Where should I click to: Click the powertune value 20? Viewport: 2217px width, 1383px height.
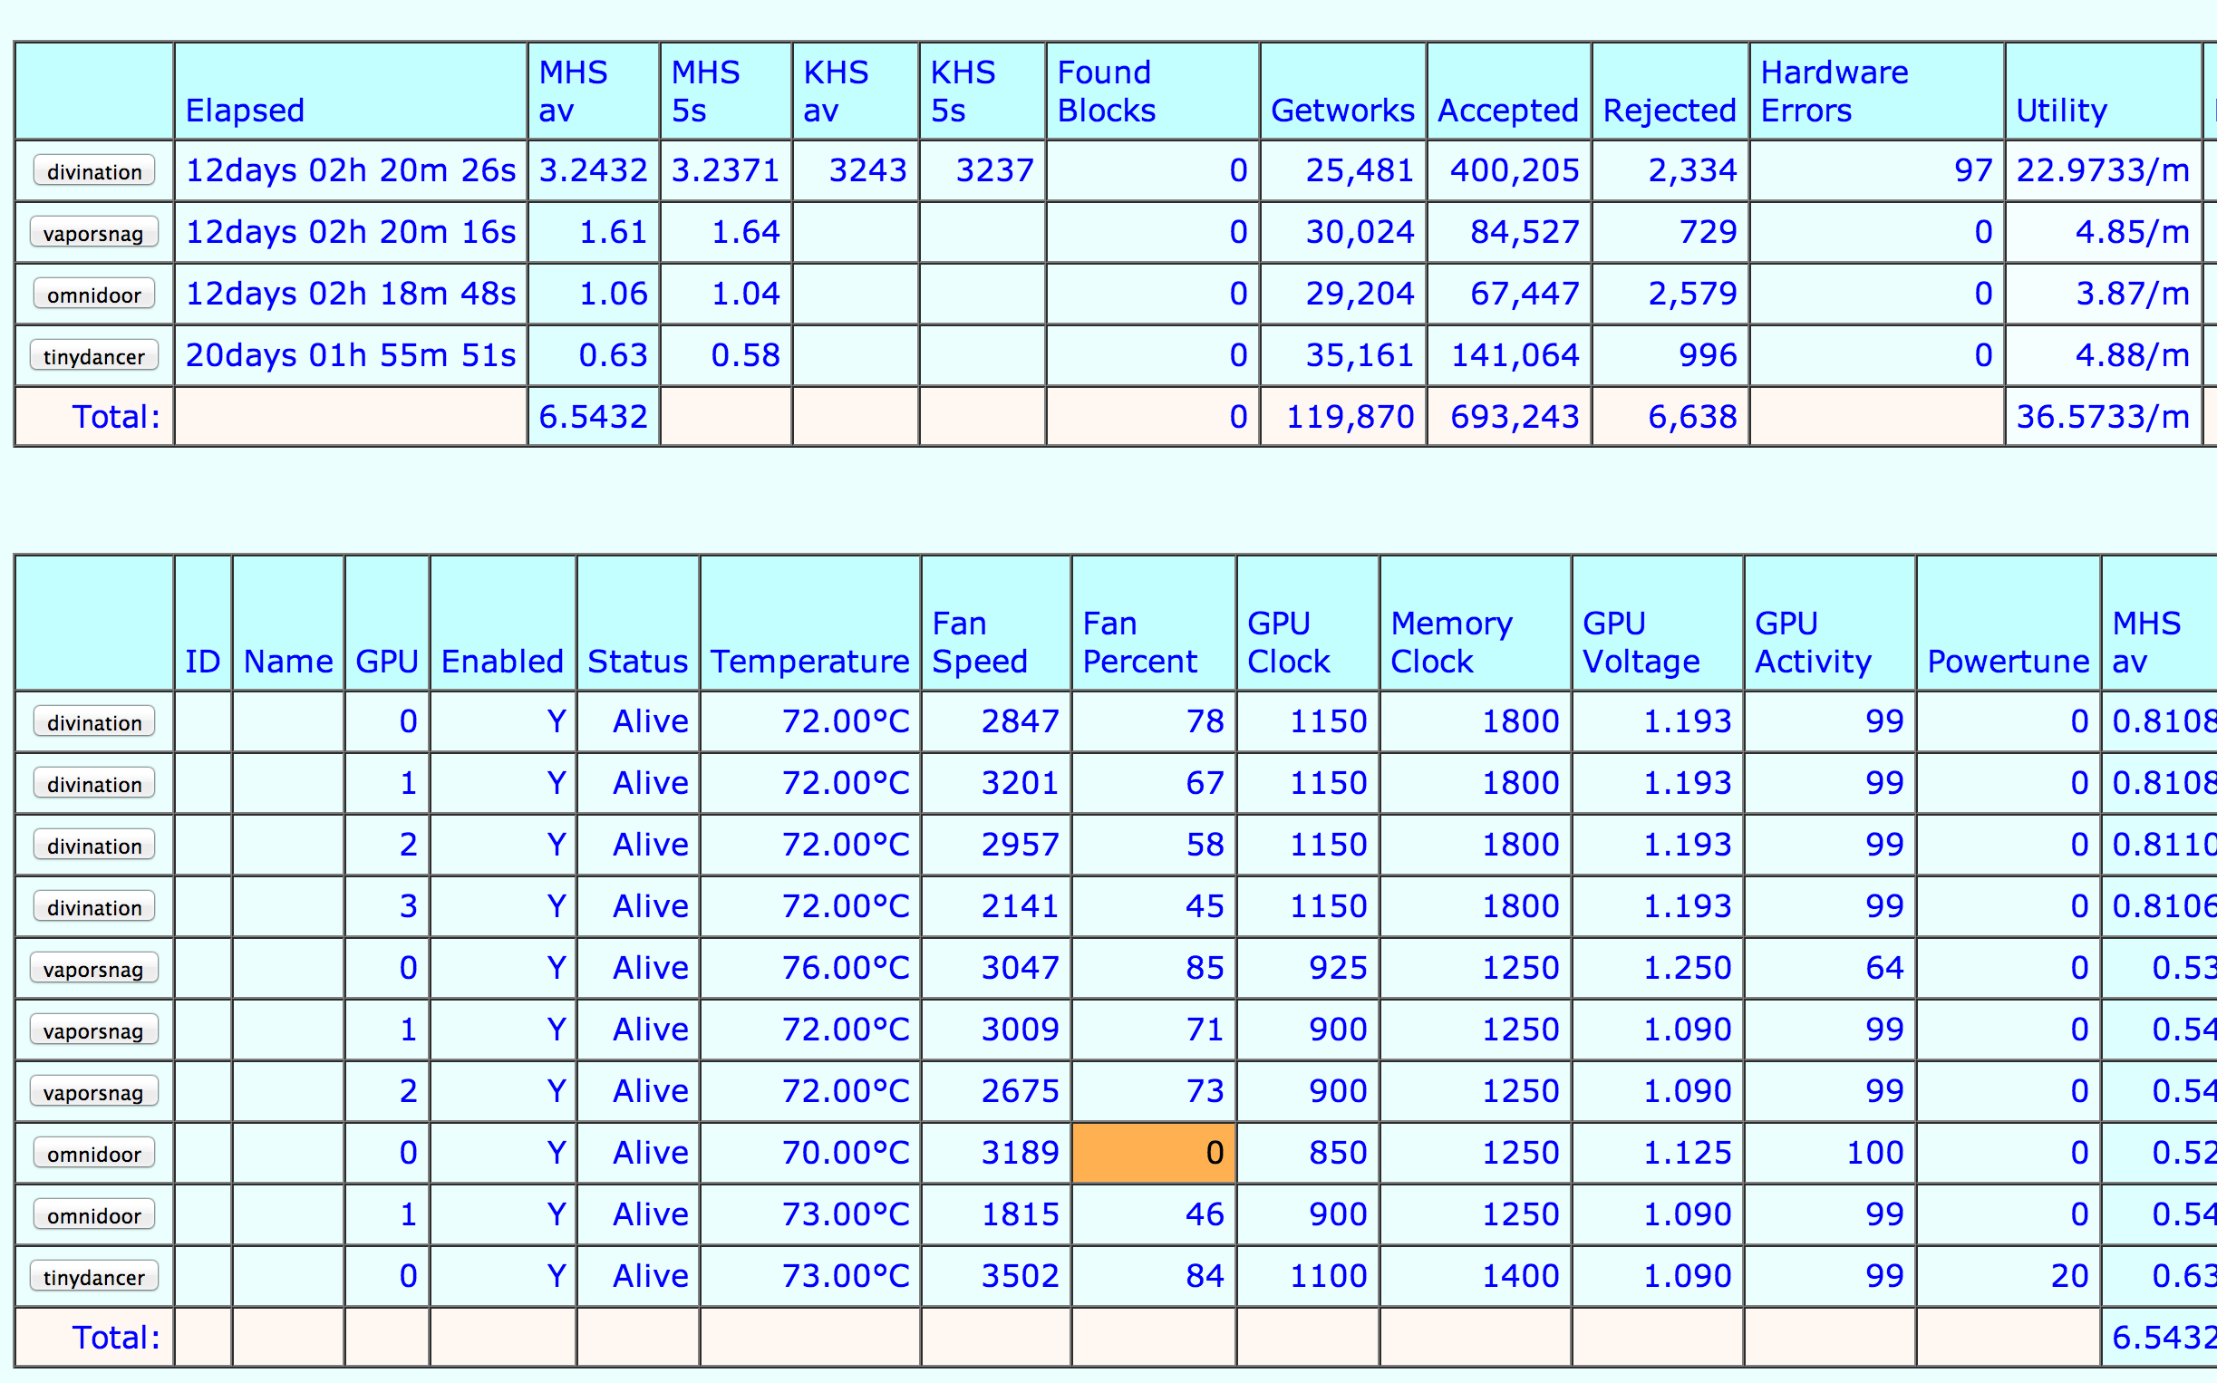(2069, 1276)
